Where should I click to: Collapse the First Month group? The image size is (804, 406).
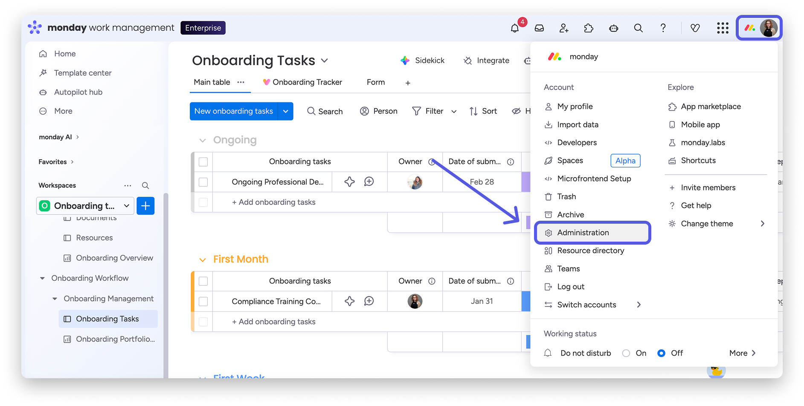pos(203,260)
